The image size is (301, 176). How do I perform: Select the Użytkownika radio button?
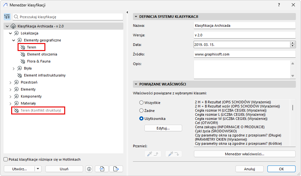(141, 119)
